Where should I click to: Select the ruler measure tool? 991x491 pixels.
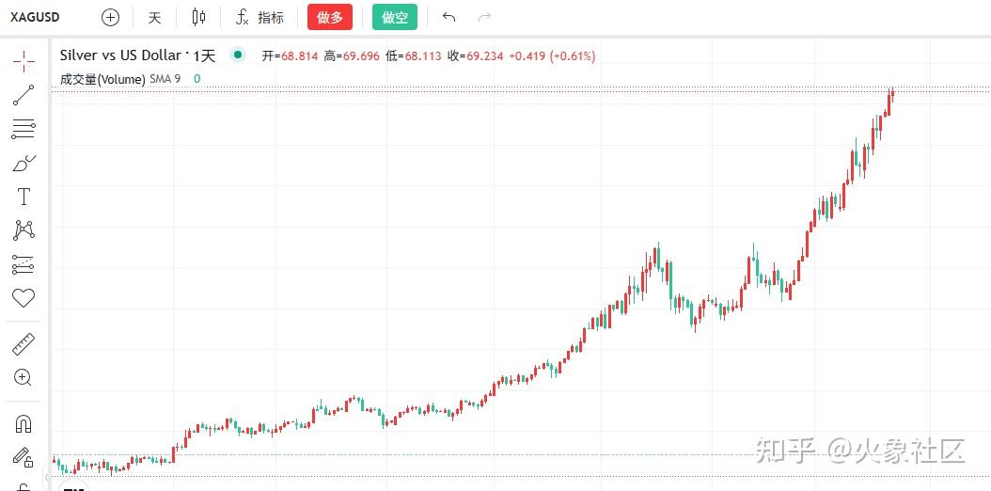tap(24, 343)
